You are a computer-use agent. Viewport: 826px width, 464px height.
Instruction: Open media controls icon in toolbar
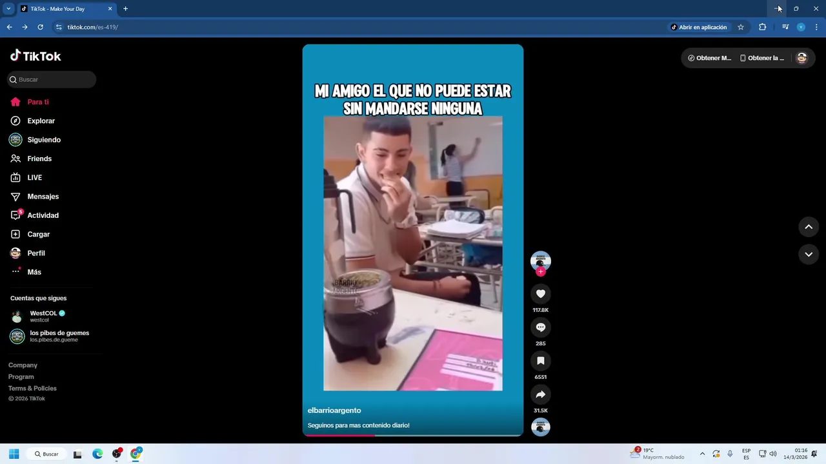point(785,27)
